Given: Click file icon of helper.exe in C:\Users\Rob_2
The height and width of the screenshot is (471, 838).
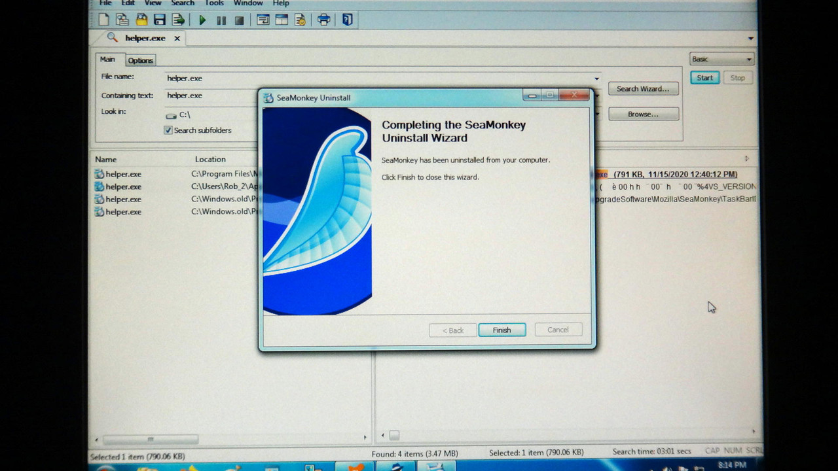Looking at the screenshot, I should [100, 186].
